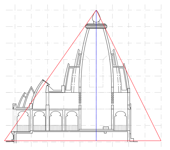Image resolution: width=170 pixels, height=150 pixels.
Task: Select the left column of stacked small rectangles
Action: [80, 98]
